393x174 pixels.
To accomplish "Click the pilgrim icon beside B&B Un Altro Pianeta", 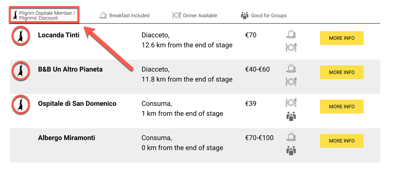I will click(x=21, y=70).
